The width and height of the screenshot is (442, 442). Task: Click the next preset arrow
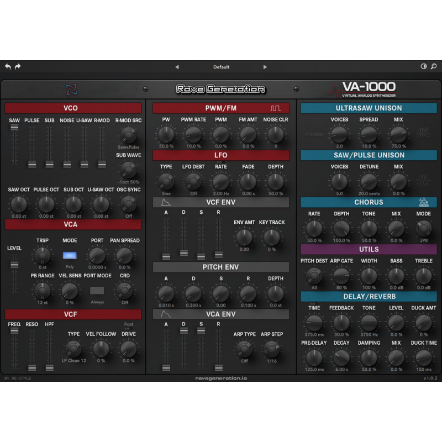[265, 66]
